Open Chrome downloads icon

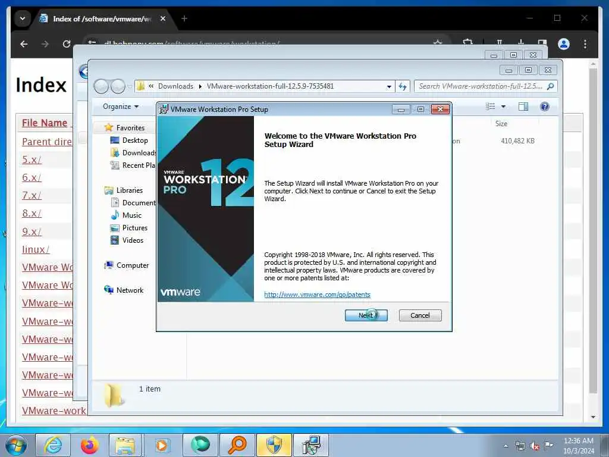point(521,43)
